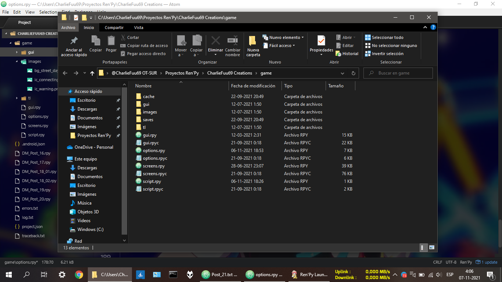Select options.rpy in the file list
This screenshot has width=502, height=282.
pos(154,151)
